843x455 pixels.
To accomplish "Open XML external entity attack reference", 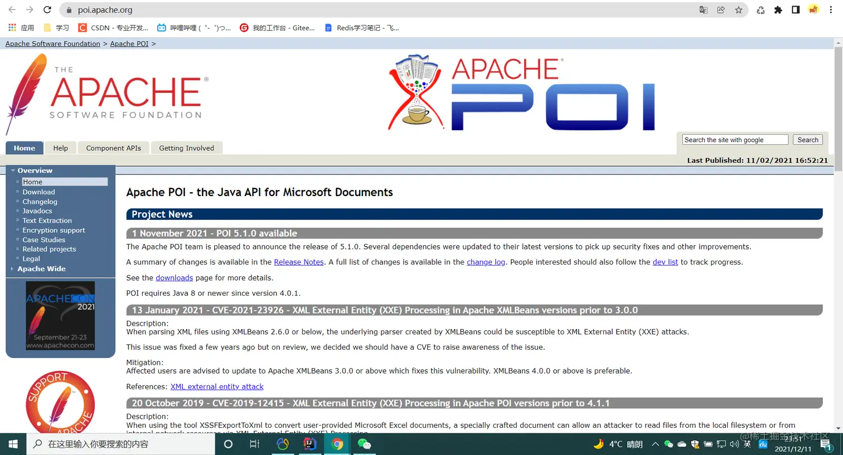I will point(217,386).
